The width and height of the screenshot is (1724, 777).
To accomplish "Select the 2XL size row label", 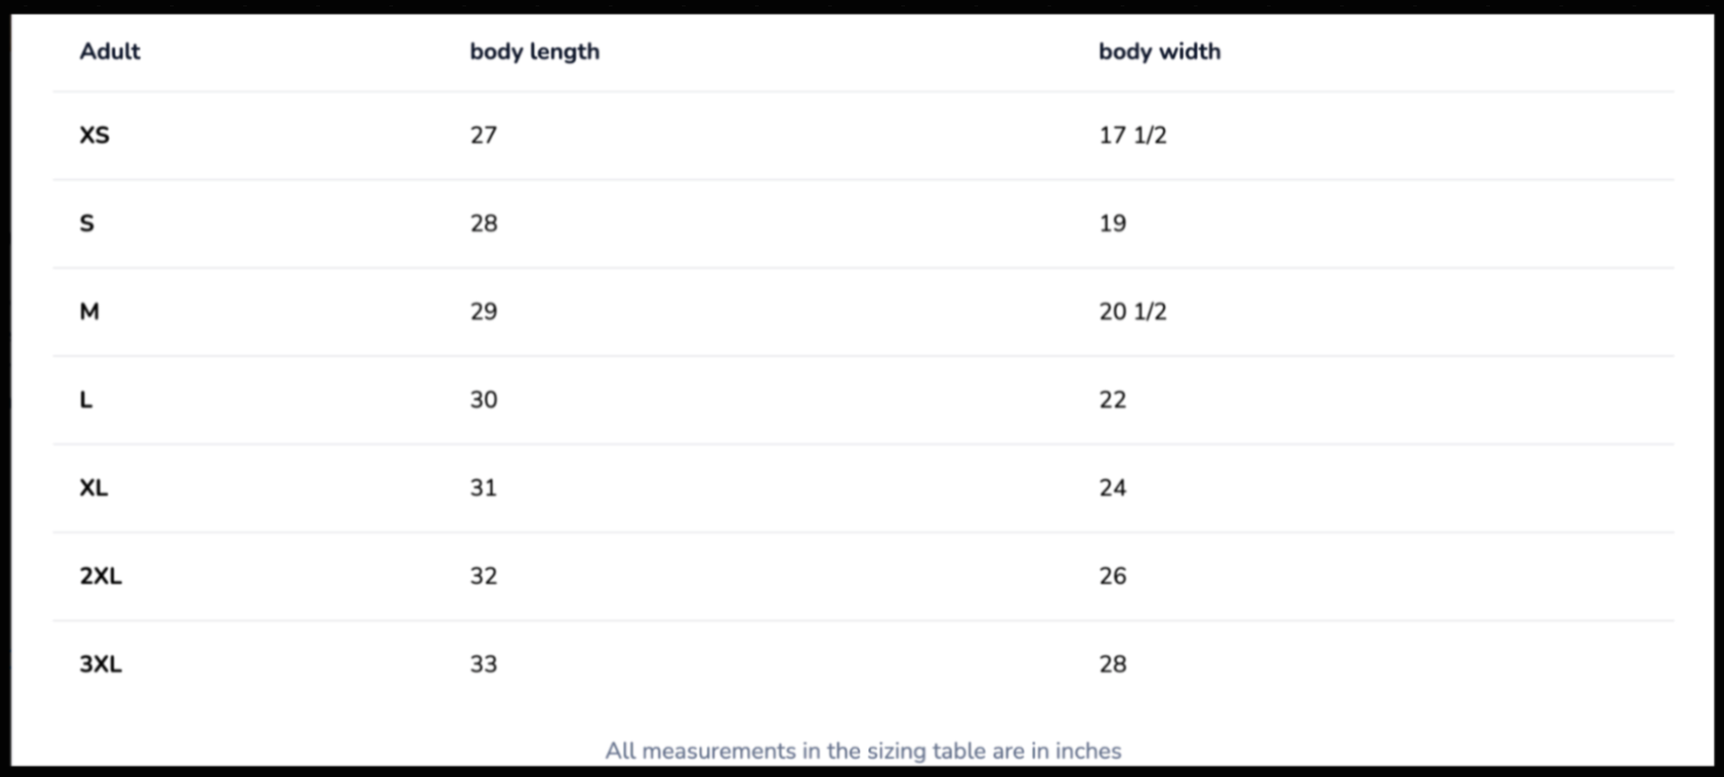I will coord(101,576).
